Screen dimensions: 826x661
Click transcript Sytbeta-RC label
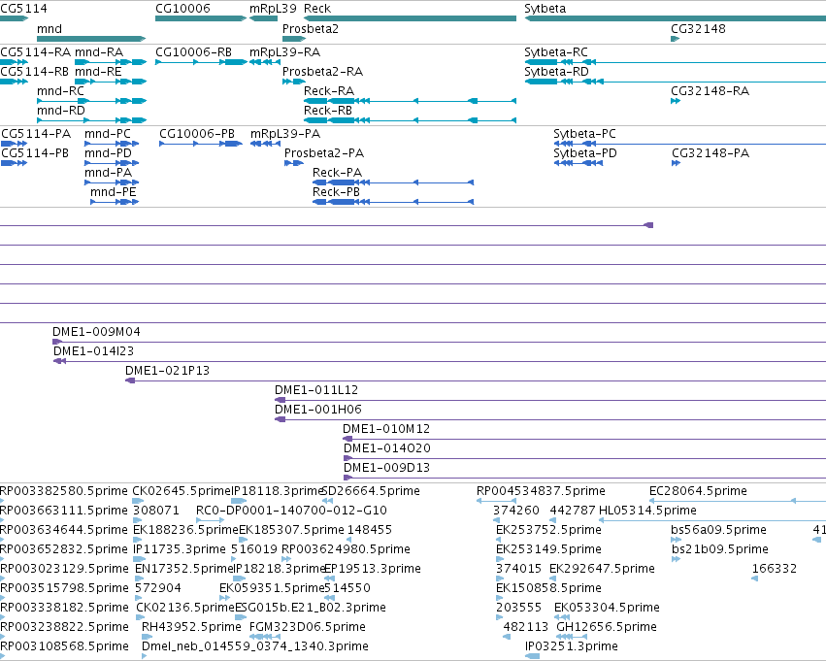tap(556, 52)
